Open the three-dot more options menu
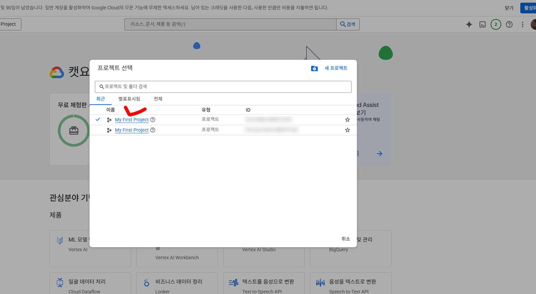This screenshot has height=294, width=536. [523, 24]
